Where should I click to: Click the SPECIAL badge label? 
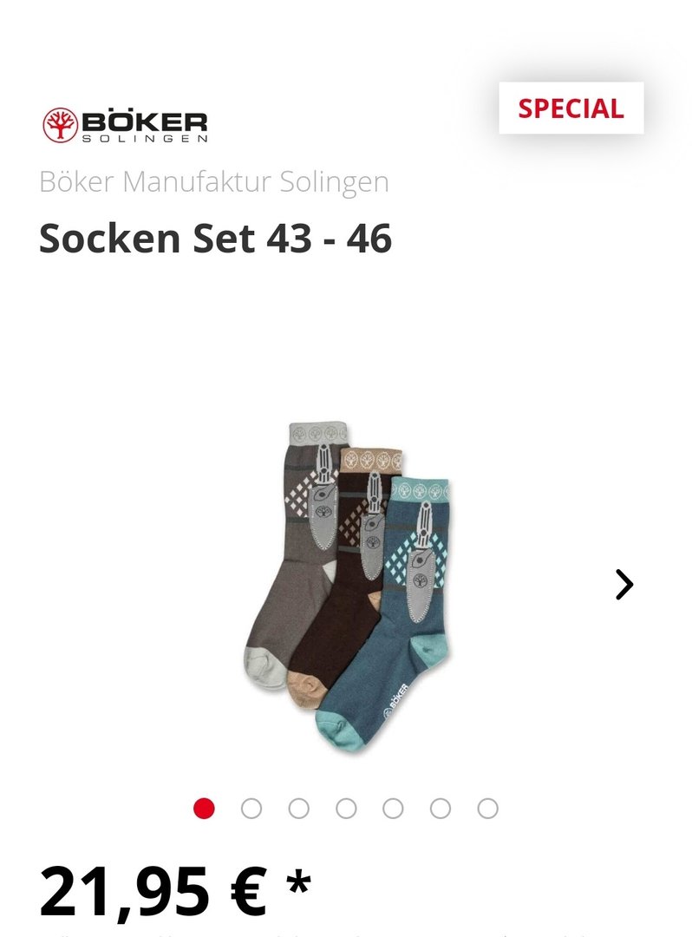pyautogui.click(x=571, y=108)
